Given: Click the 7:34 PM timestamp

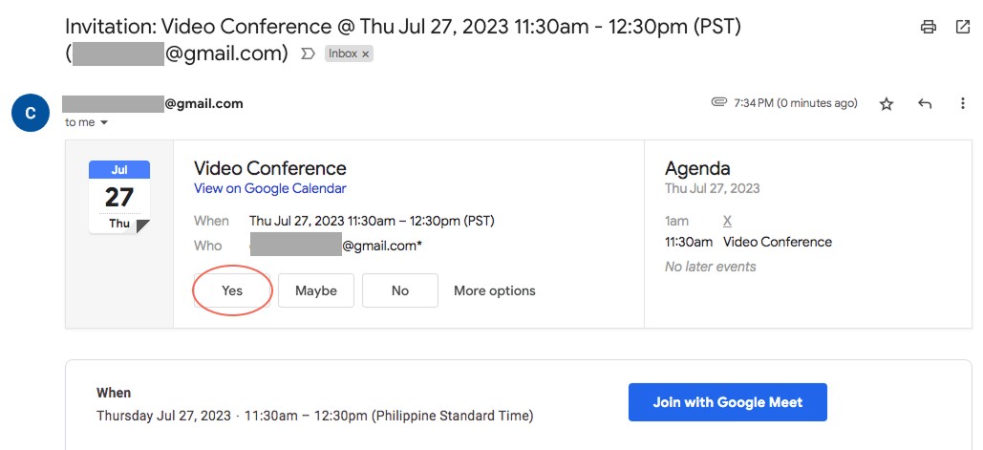Looking at the screenshot, I should 796,103.
